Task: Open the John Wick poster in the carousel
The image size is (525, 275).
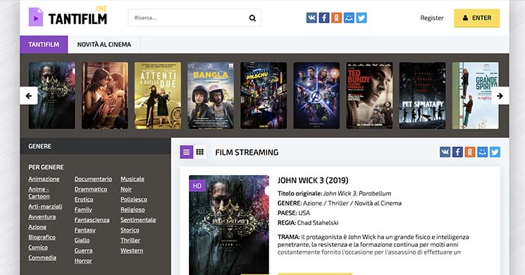Action: [x=52, y=96]
